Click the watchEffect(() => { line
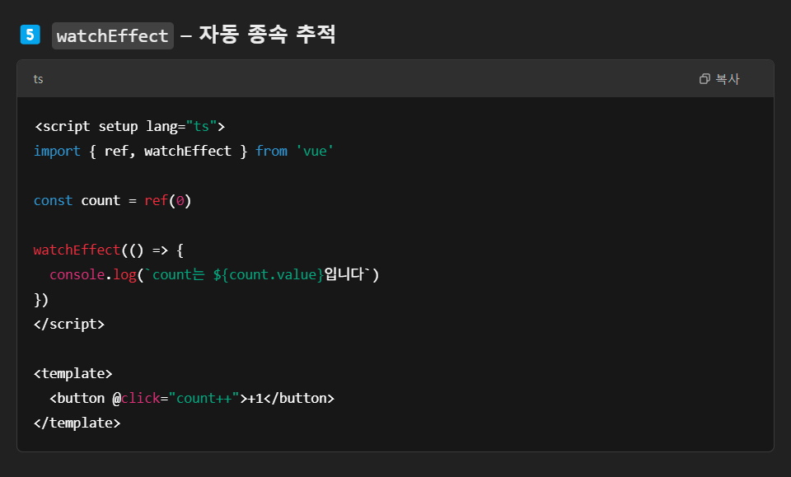This screenshot has height=477, width=791. (109, 250)
